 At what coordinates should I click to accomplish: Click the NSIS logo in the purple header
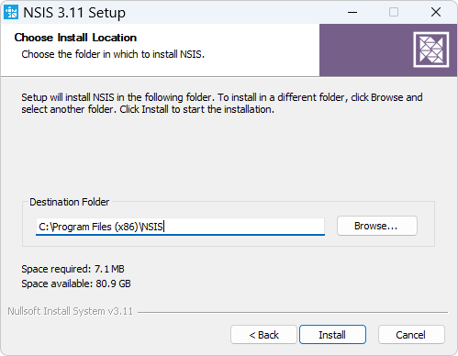pyautogui.click(x=431, y=50)
